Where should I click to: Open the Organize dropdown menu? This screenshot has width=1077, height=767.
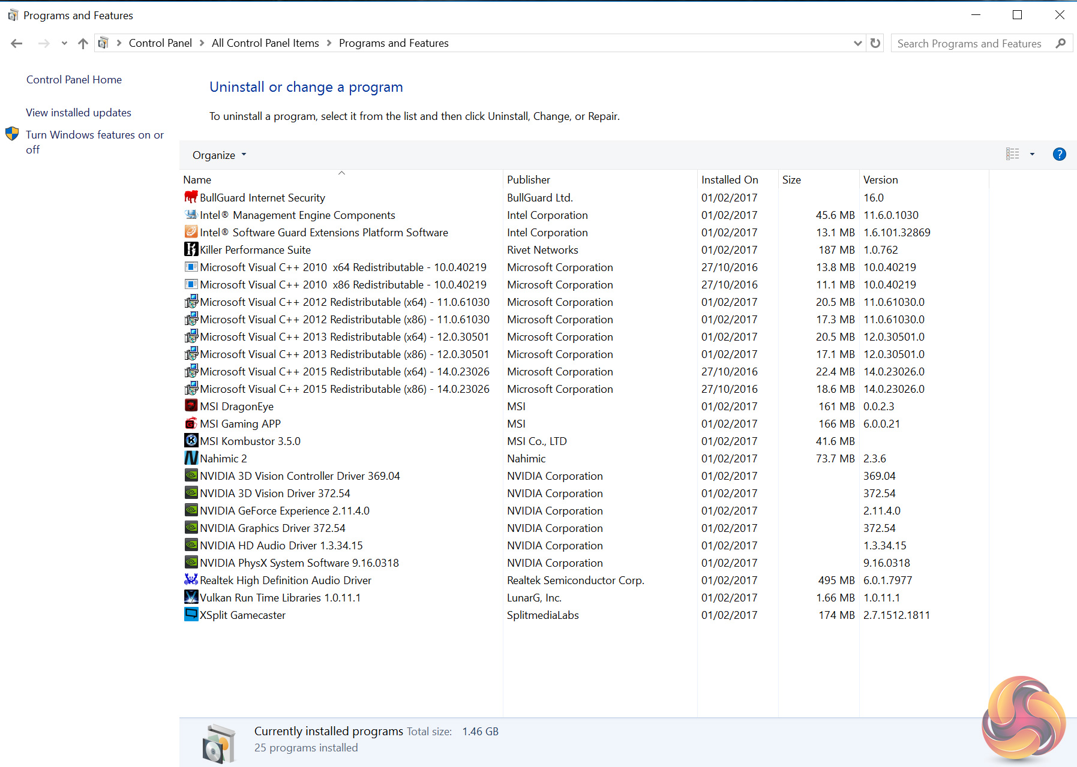point(219,155)
